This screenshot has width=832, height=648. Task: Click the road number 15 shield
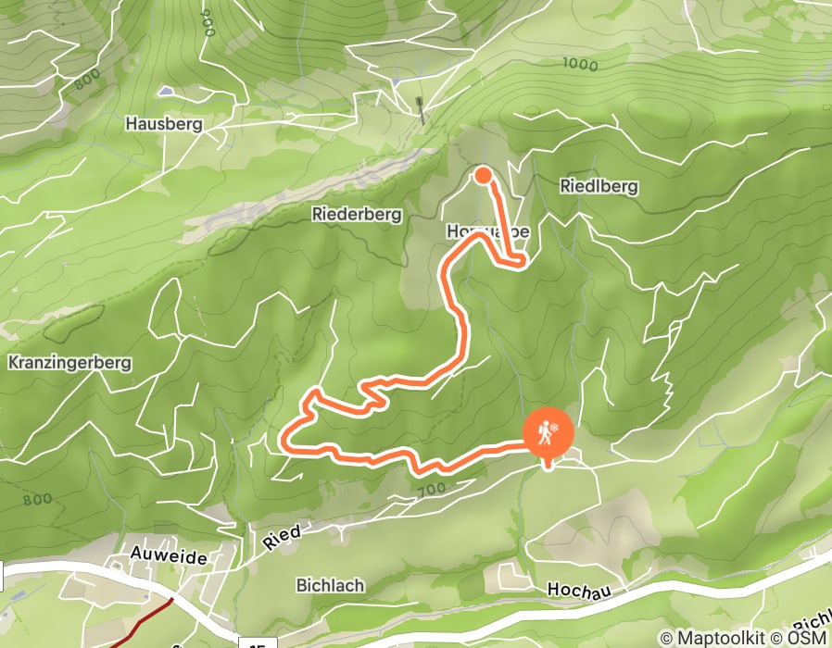(258, 642)
